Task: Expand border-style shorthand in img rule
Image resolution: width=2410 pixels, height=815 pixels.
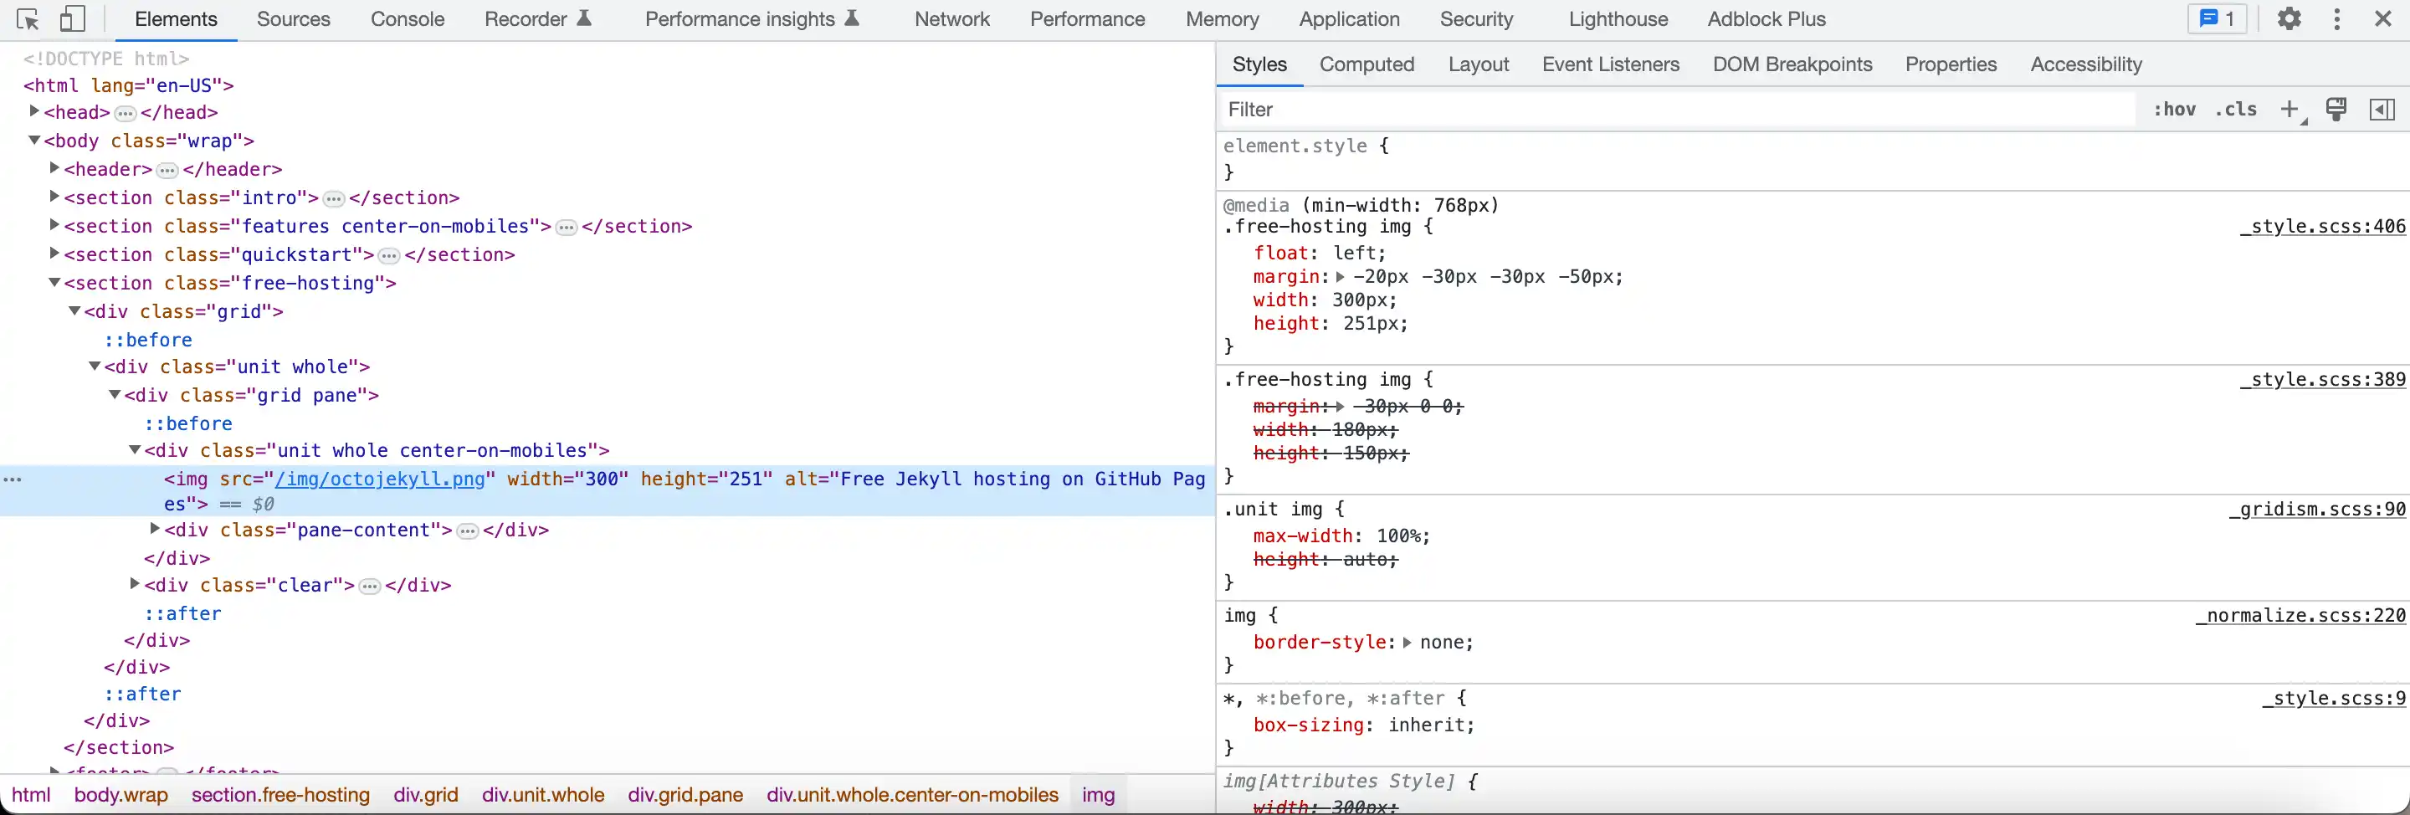Action: [1407, 643]
